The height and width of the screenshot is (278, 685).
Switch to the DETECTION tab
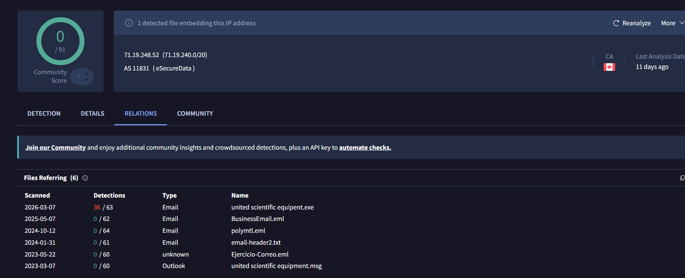coord(44,114)
